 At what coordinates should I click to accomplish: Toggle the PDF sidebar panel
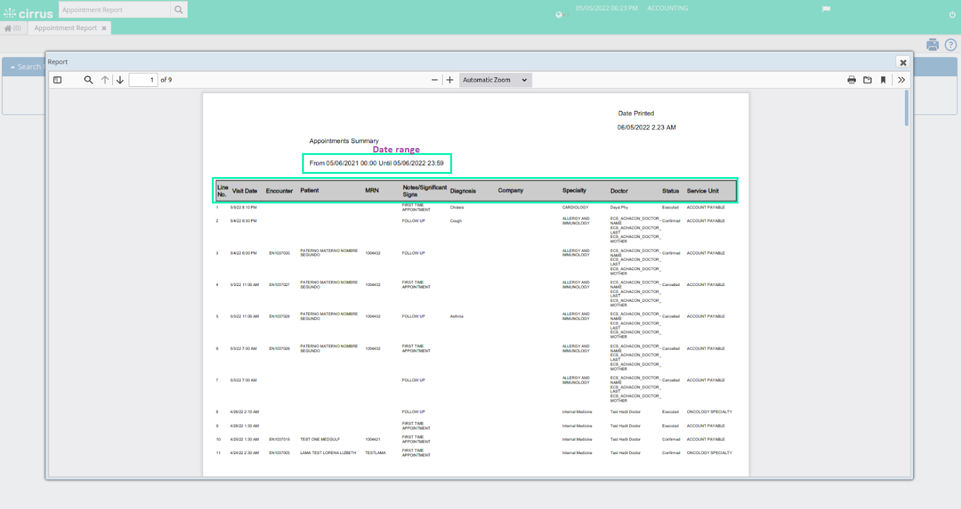(57, 79)
